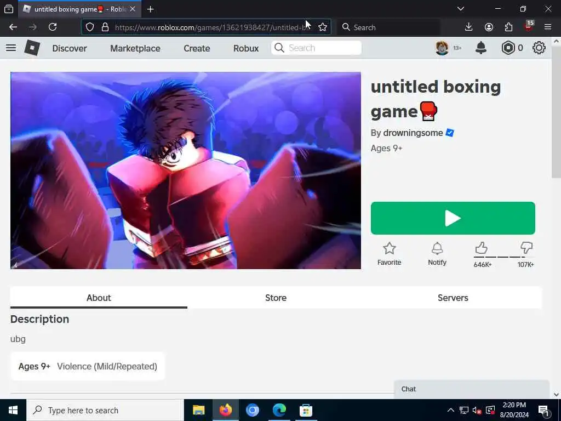This screenshot has height=421, width=561.
Task: Click the browser Search box
Action: click(389, 27)
